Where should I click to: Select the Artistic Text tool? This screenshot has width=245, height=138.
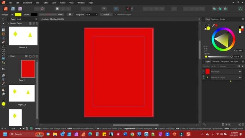pos(3,38)
